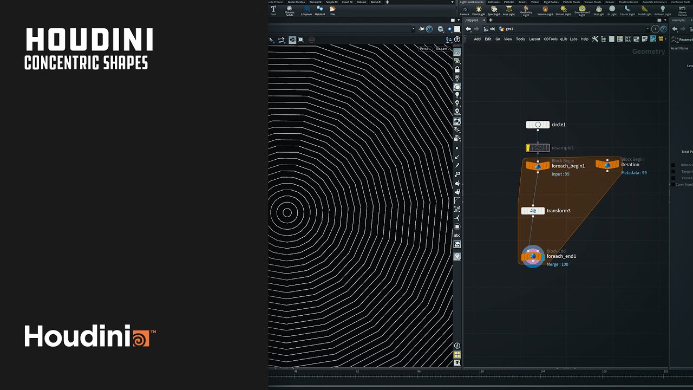693x390 pixels.
Task: Create a Caustic Light from shelf
Action: pyautogui.click(x=627, y=10)
